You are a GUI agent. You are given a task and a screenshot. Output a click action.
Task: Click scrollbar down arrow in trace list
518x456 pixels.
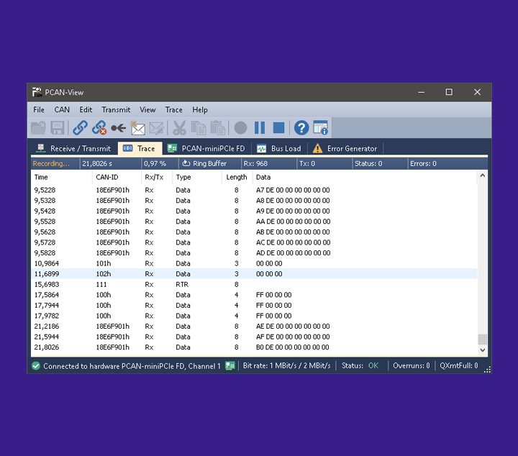click(x=482, y=350)
